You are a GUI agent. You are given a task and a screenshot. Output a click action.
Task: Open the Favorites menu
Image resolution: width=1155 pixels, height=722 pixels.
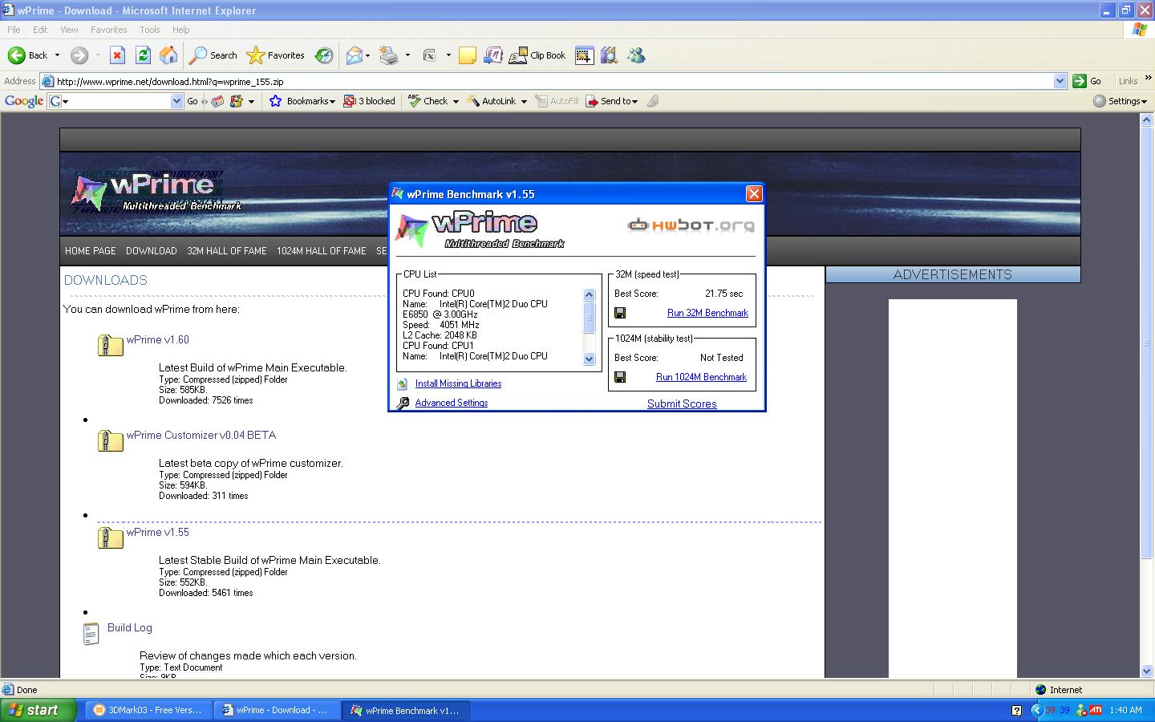click(109, 30)
